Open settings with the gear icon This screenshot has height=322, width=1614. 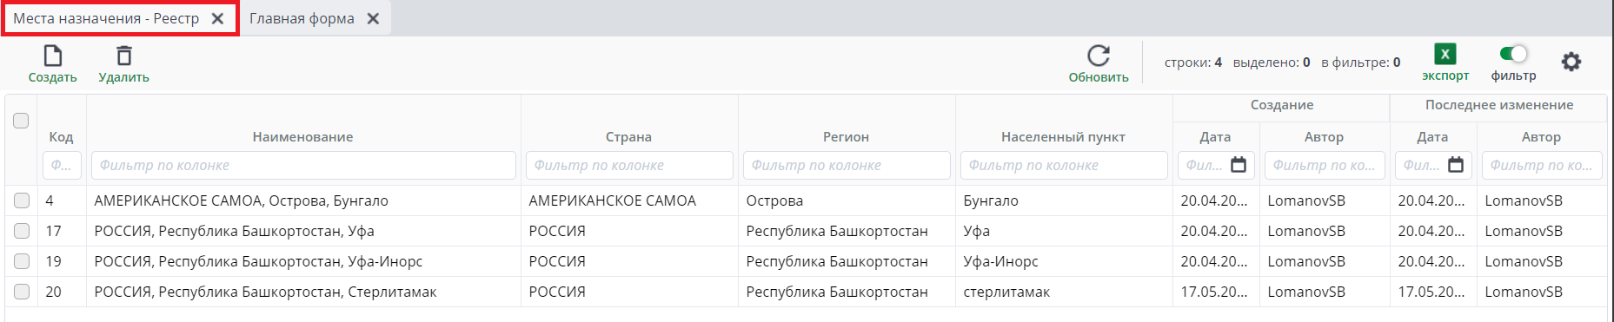[1571, 62]
